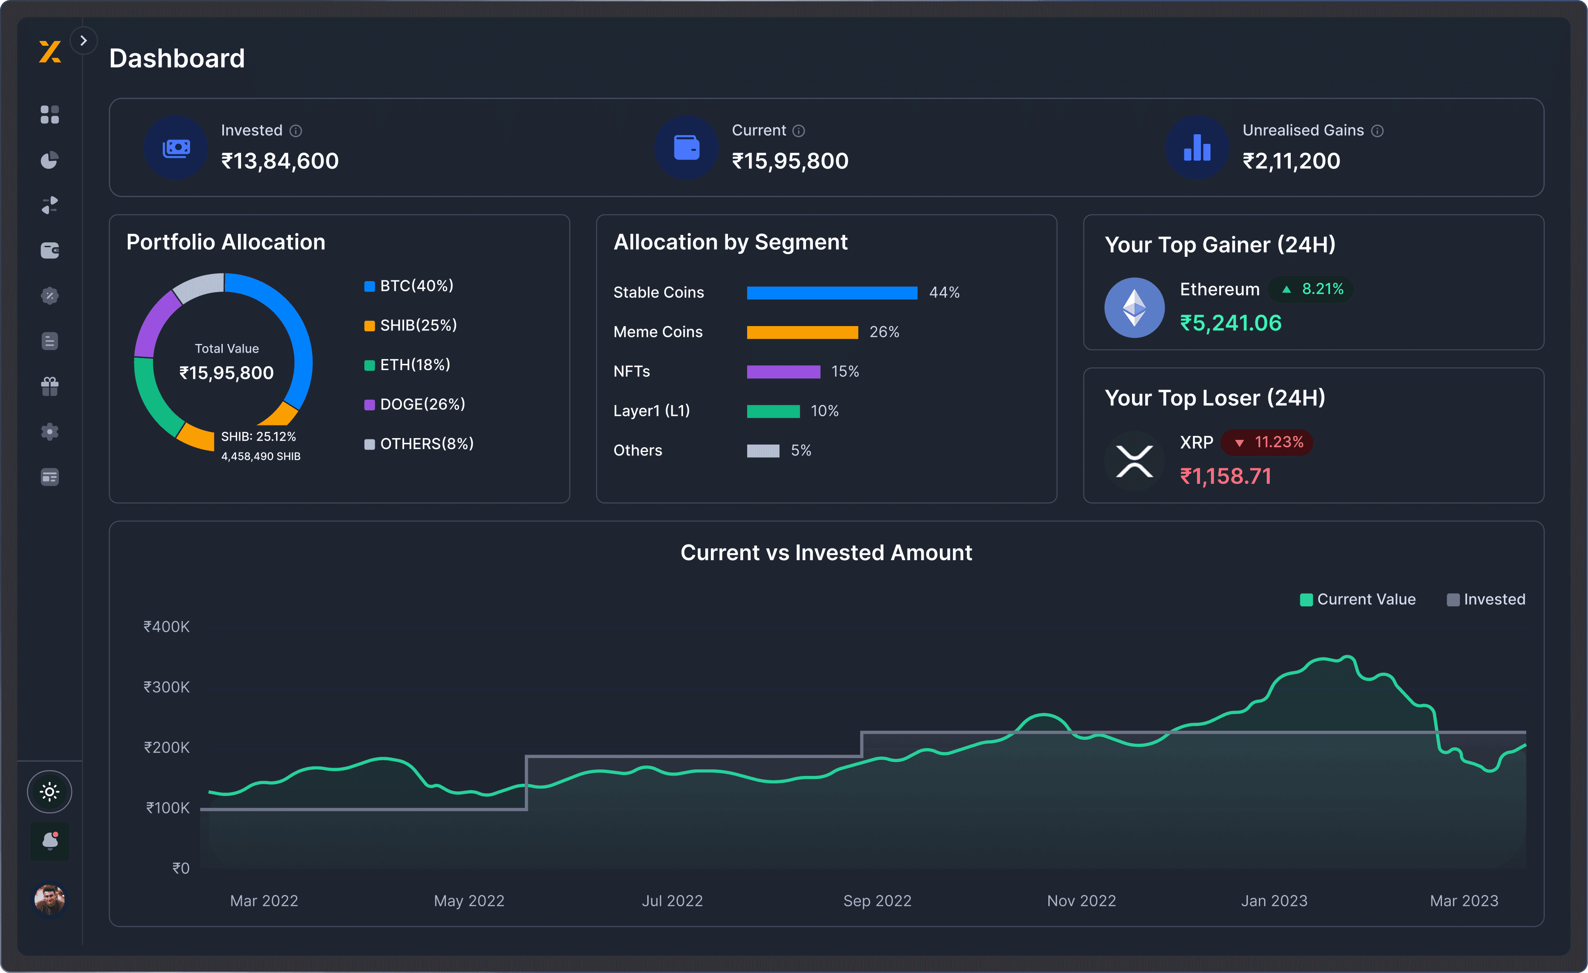Click the orange X app logo

(50, 52)
